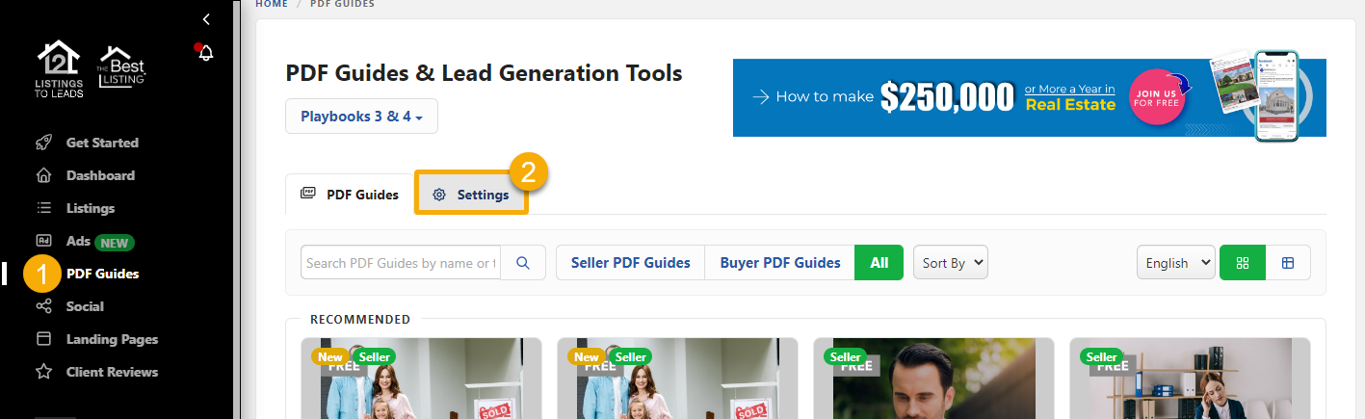The width and height of the screenshot is (1365, 419).
Task: Click the $250,000 Real Estate banner
Action: pos(1029,97)
